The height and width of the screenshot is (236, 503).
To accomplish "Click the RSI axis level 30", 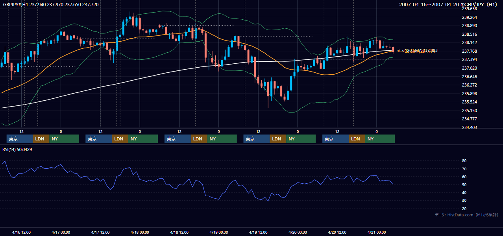I will [464, 201].
